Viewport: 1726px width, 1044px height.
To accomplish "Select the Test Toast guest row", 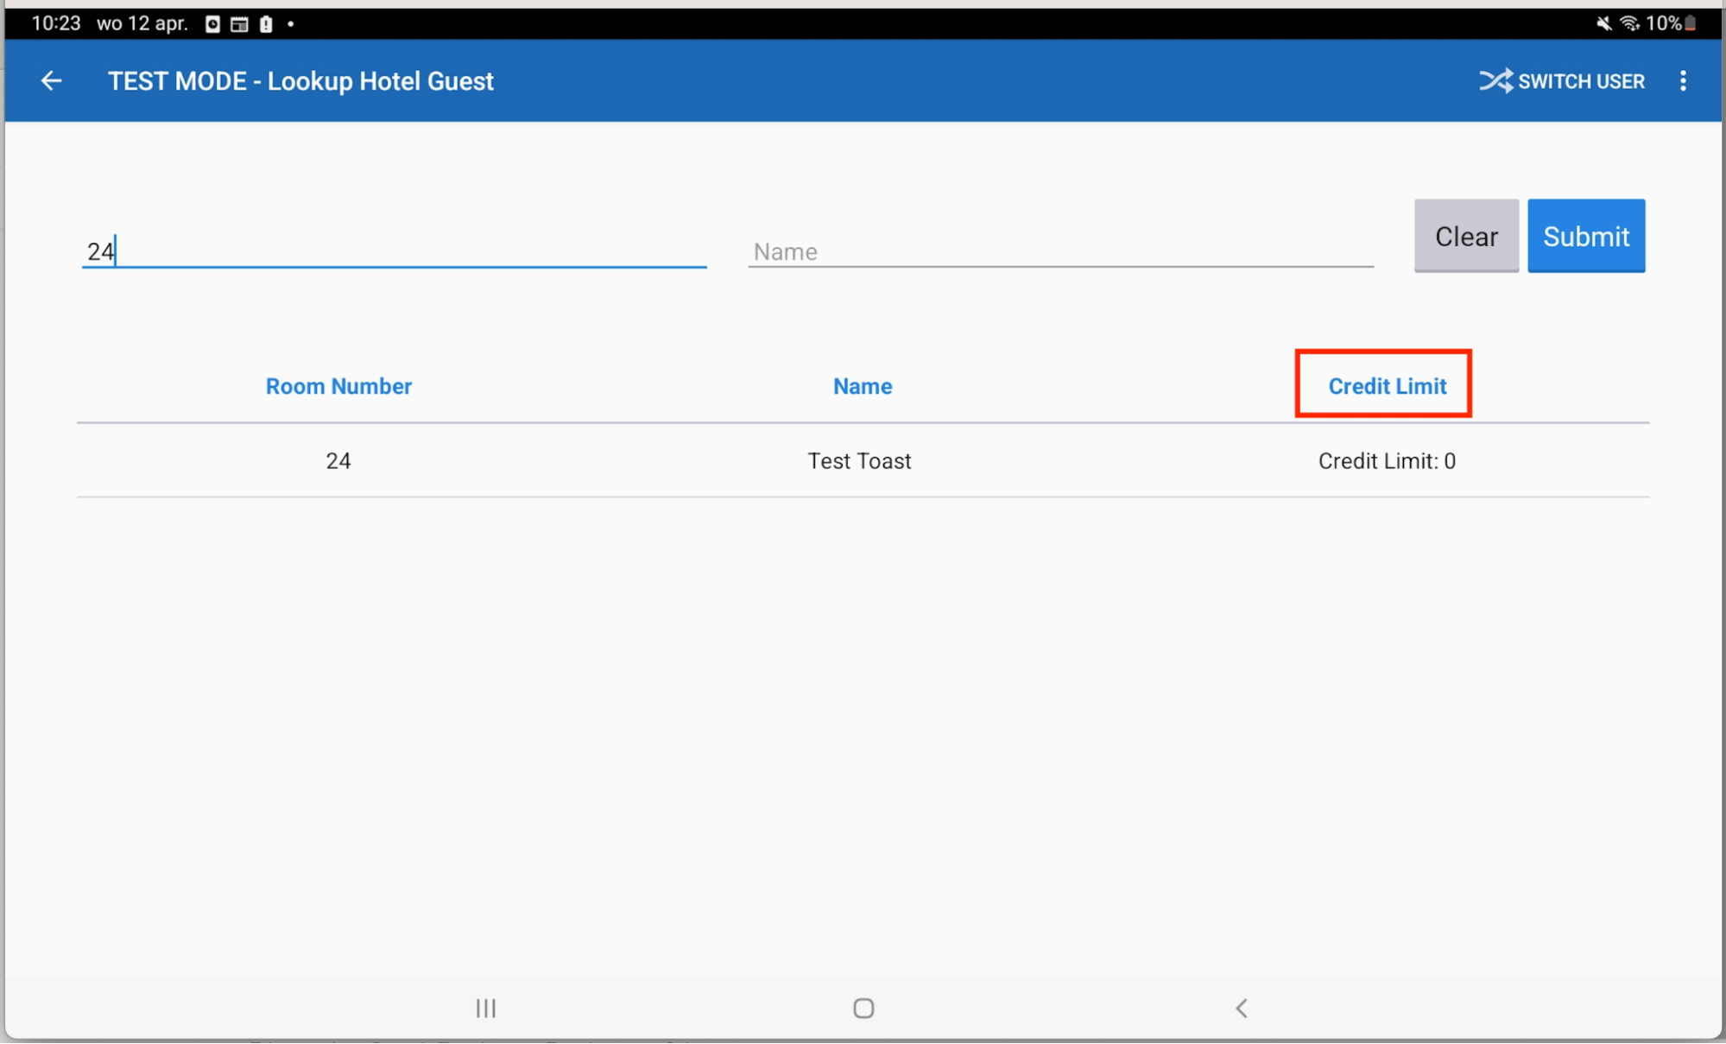I will pyautogui.click(x=860, y=460).
